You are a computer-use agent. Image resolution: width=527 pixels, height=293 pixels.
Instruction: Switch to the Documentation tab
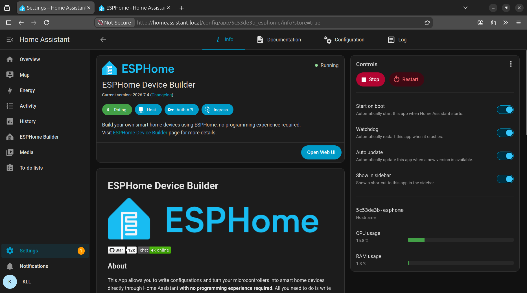tap(279, 40)
